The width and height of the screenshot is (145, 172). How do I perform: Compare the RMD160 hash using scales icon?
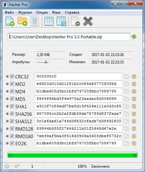(x=134, y=136)
